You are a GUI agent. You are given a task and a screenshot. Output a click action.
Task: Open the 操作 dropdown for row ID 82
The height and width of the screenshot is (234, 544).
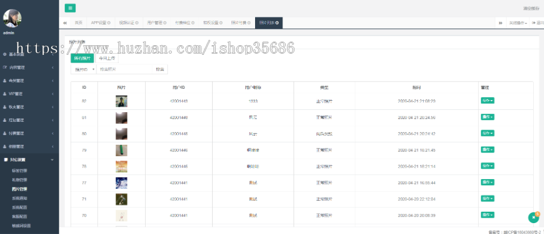(x=487, y=101)
